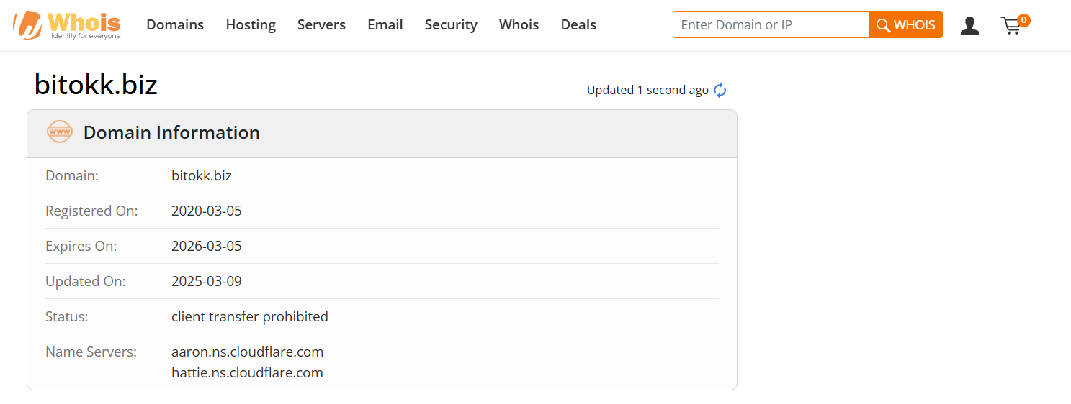Image resolution: width=1071 pixels, height=404 pixels.
Task: Click the bitokk.biz page heading
Action: click(x=96, y=86)
